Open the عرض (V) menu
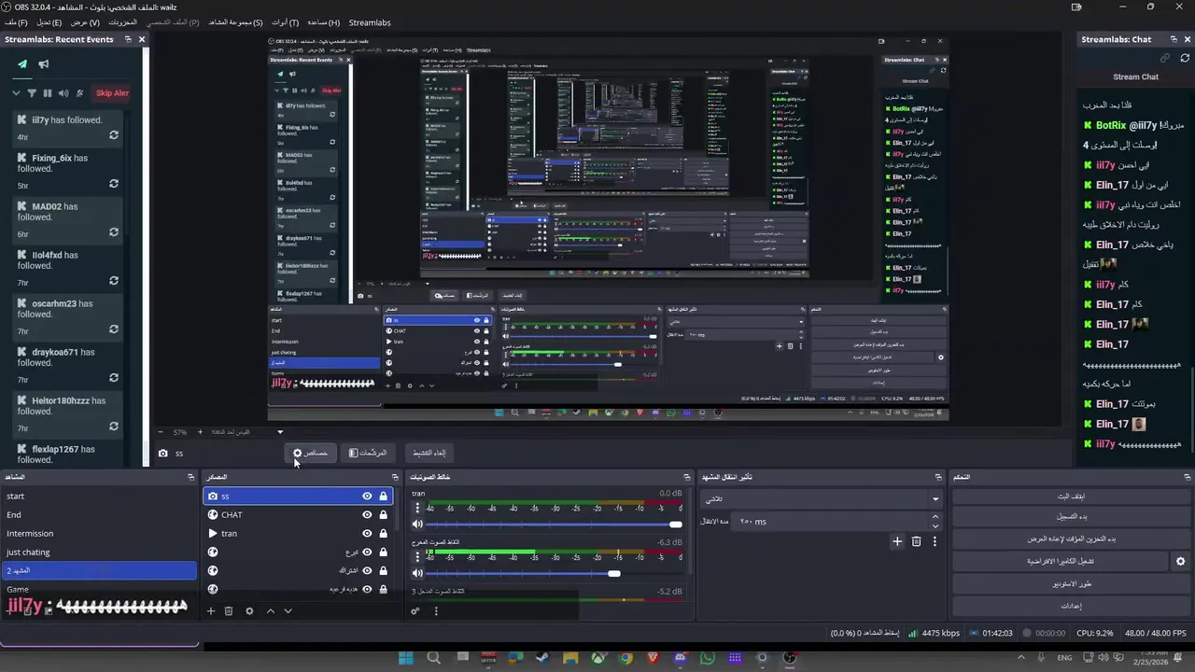This screenshot has height=672, width=1195. click(x=85, y=22)
